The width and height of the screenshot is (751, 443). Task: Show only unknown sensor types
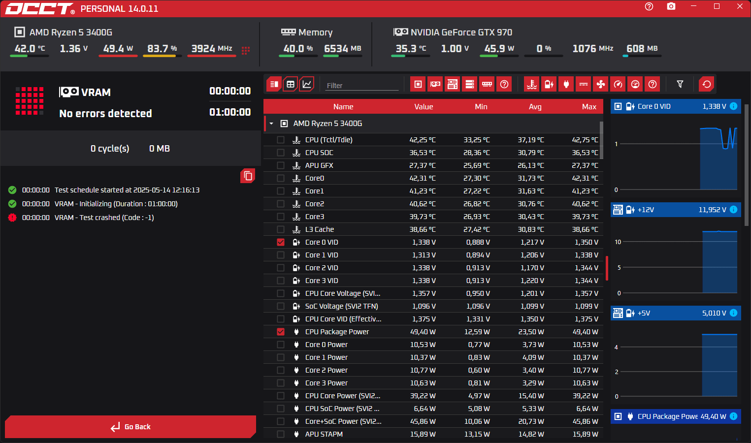[653, 84]
